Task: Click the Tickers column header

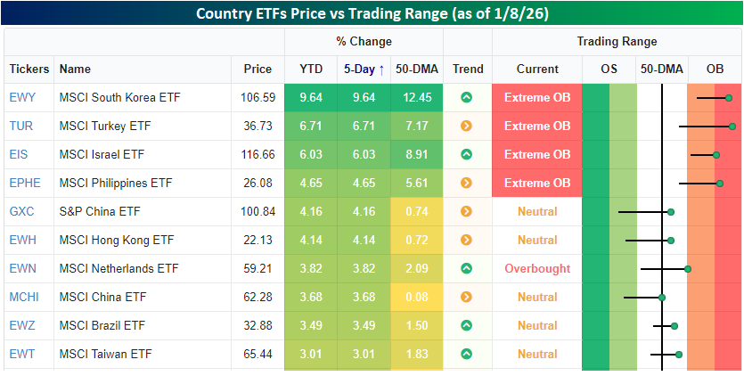Action: click(x=29, y=69)
